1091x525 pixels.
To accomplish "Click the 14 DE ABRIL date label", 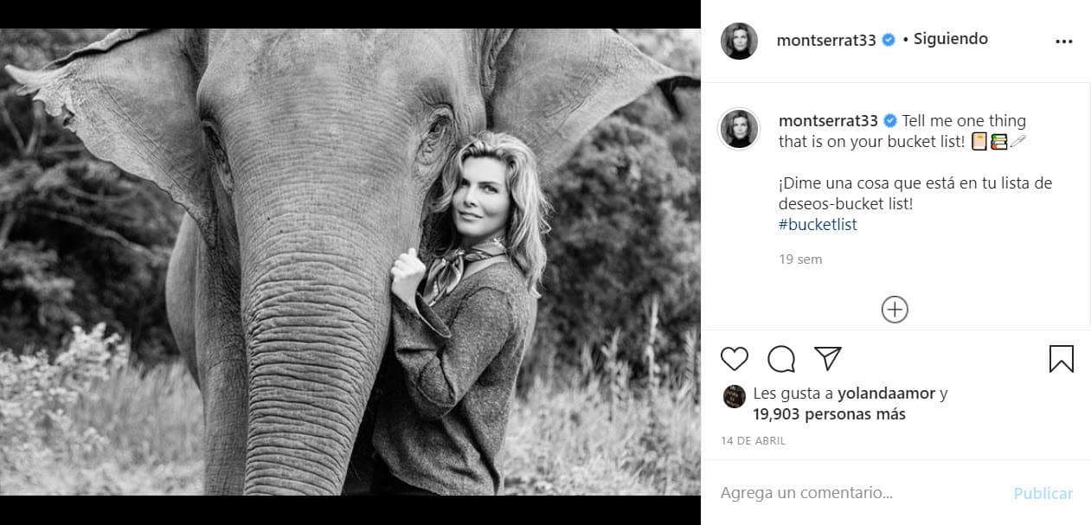I will 754,440.
